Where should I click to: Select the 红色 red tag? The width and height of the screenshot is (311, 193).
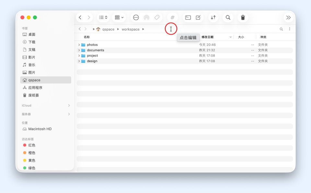(32, 145)
